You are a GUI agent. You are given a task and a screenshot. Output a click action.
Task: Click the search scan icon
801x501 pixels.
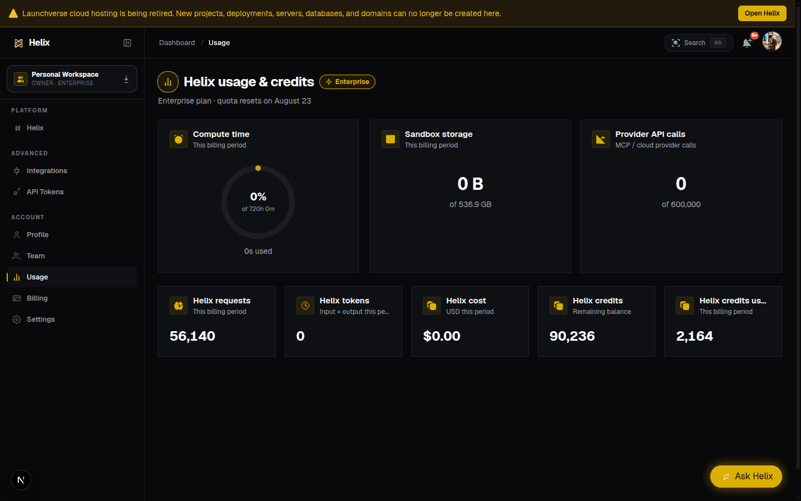tap(676, 43)
